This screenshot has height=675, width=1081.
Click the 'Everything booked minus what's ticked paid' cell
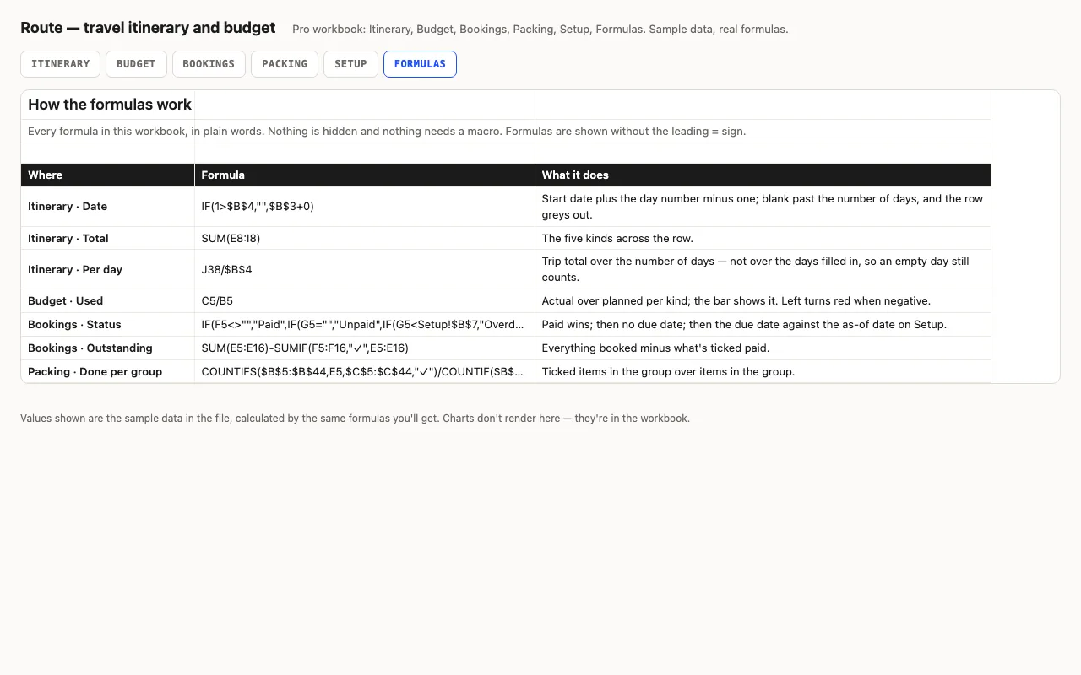tap(763, 348)
